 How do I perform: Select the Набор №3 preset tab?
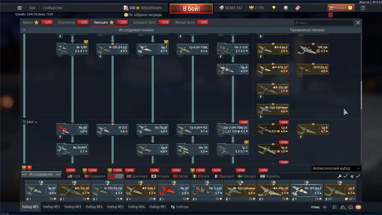pos(73,207)
